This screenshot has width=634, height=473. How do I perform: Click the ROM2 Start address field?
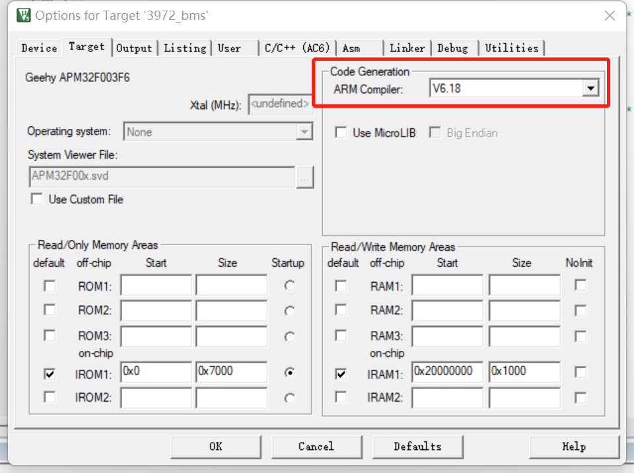156,310
